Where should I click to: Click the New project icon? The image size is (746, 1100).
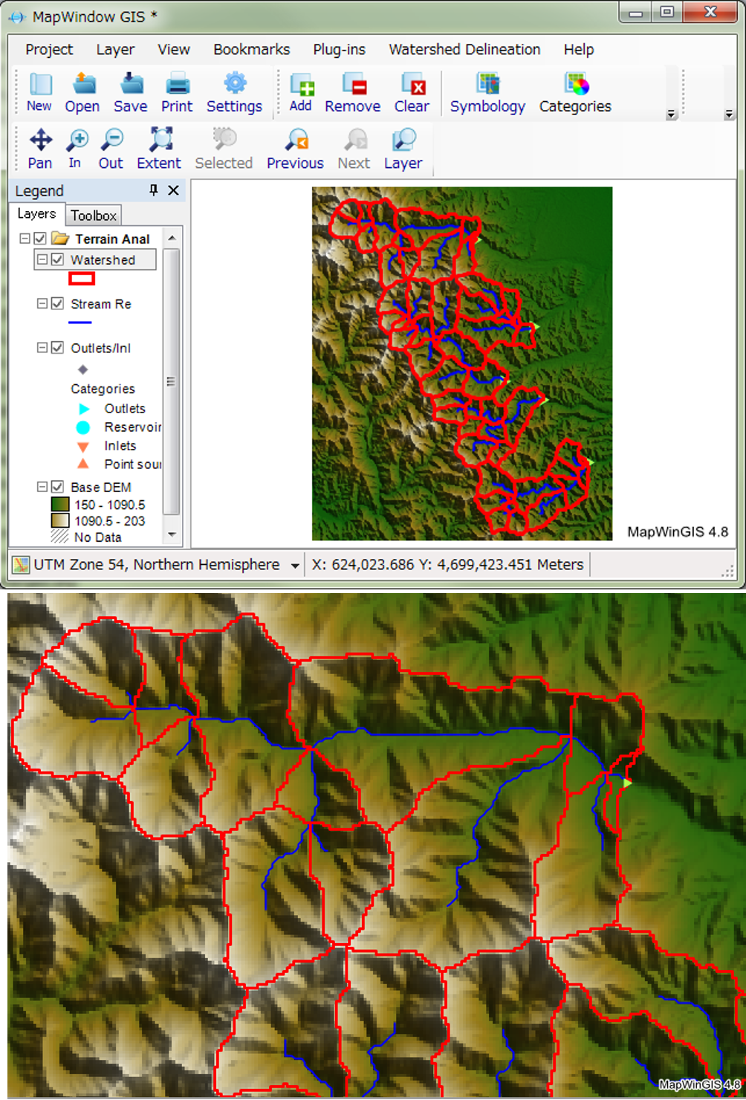(40, 84)
